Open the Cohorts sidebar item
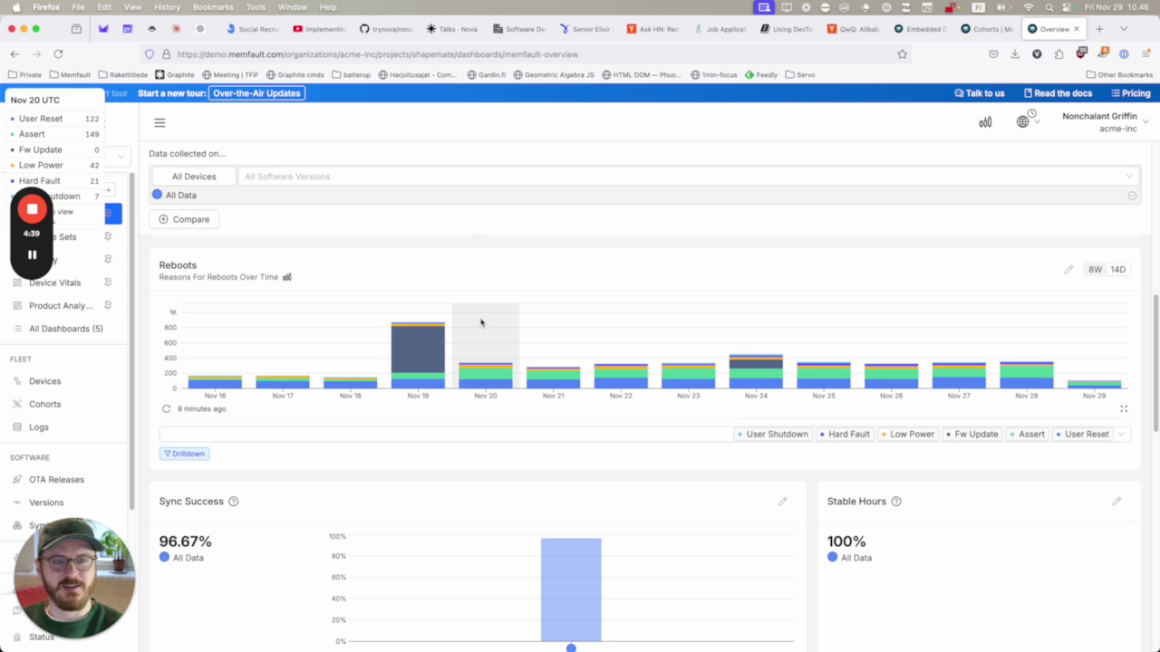This screenshot has width=1160, height=652. click(44, 404)
